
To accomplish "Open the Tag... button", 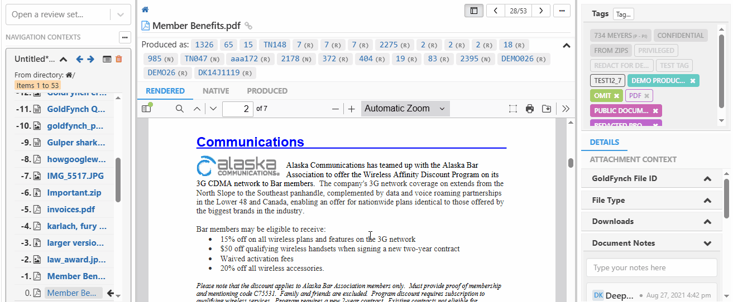I will [623, 14].
